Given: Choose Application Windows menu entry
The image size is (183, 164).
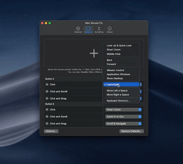Looking at the screenshot, I should pos(121,74).
